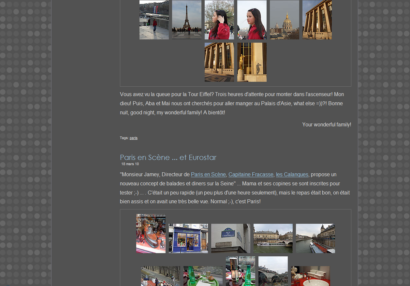Follow the 'Paris en Scène' inline link
This screenshot has width=410, height=286.
(208, 174)
